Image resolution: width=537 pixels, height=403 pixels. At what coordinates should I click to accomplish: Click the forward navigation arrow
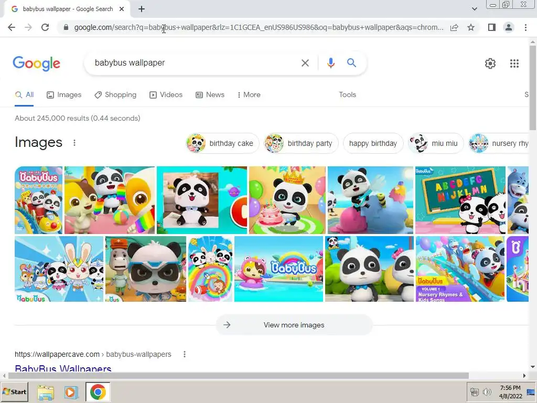point(28,27)
